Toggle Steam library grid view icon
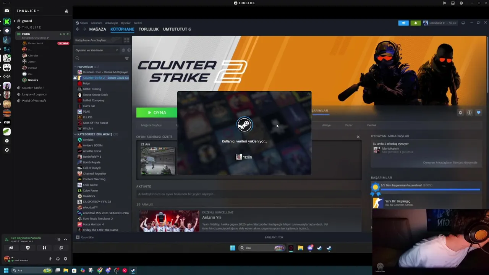 pos(126,40)
